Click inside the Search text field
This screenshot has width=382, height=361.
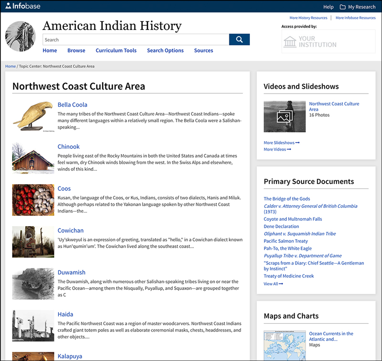[x=136, y=40]
